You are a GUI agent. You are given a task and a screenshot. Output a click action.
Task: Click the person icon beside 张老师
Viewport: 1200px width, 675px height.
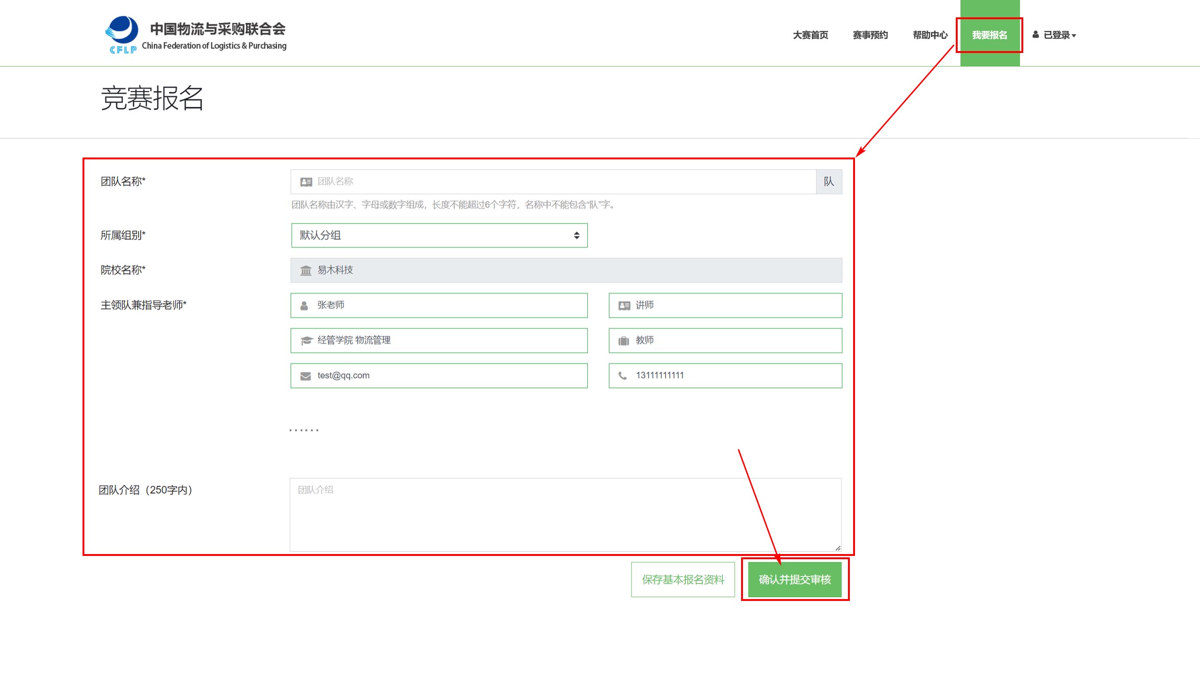pyautogui.click(x=304, y=306)
